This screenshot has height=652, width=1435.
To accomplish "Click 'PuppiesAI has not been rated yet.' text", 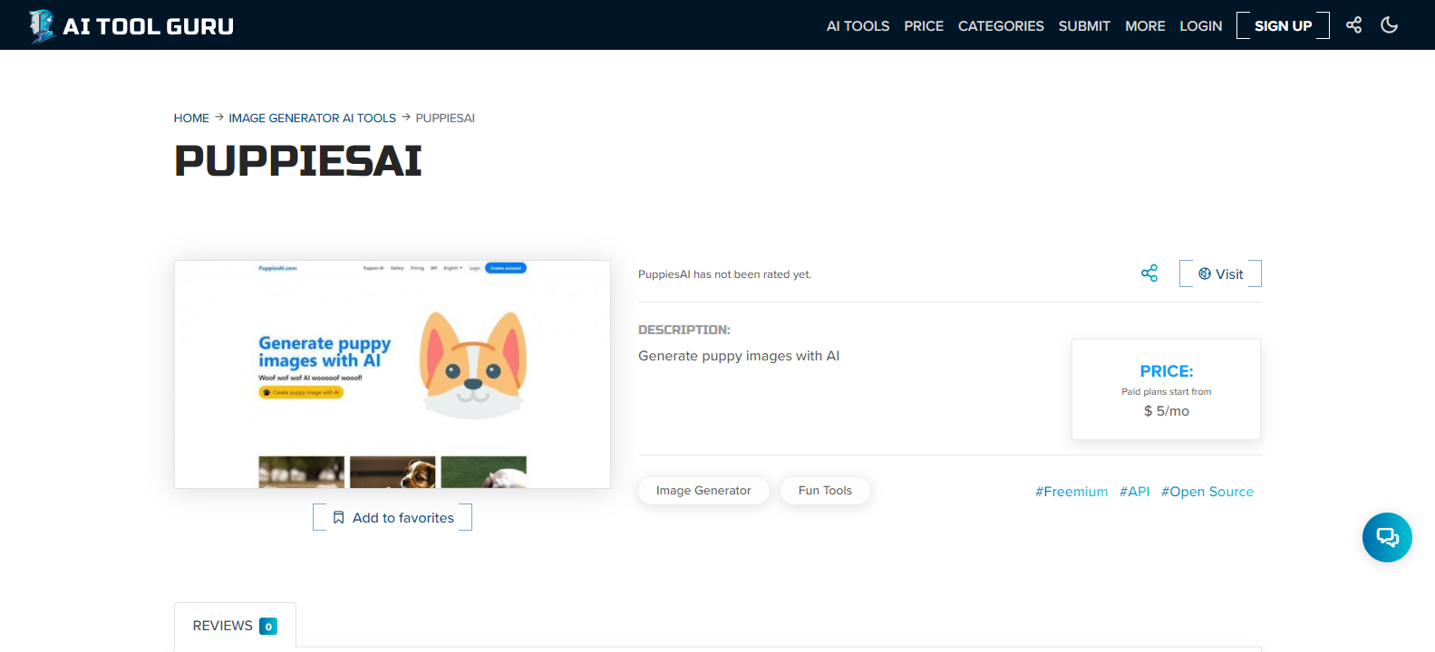I will click(724, 274).
